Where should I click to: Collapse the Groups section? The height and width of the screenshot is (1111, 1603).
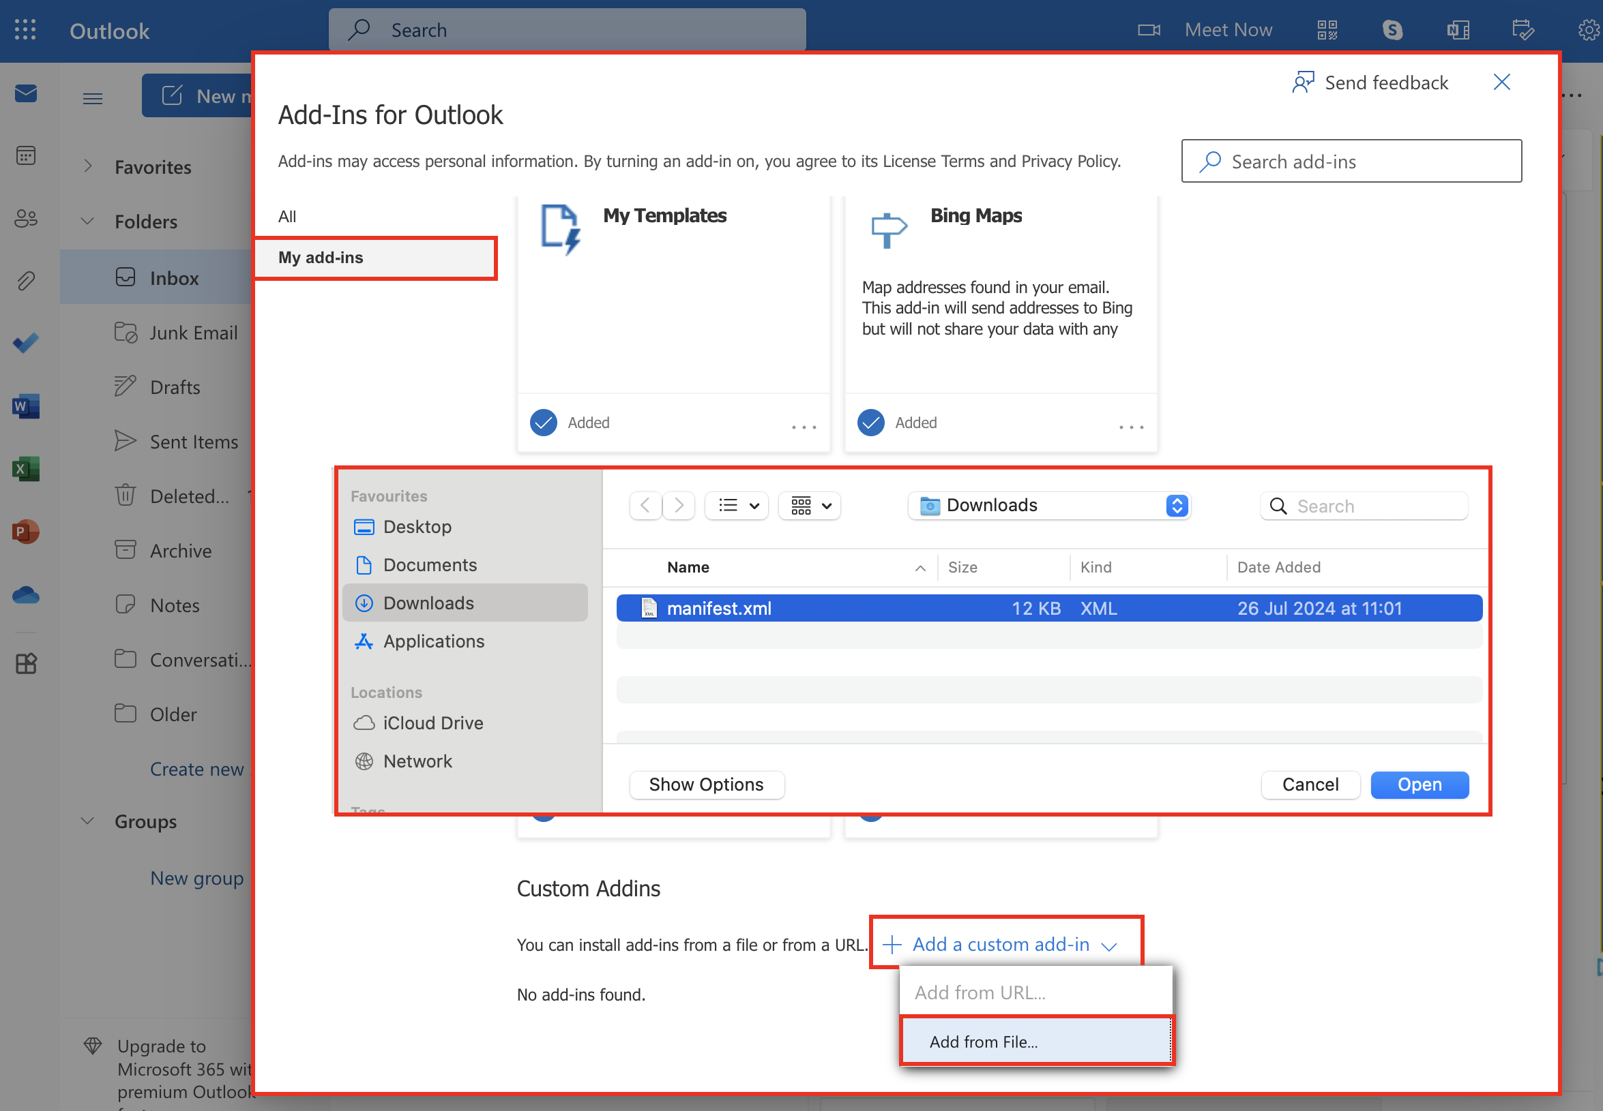coord(88,821)
